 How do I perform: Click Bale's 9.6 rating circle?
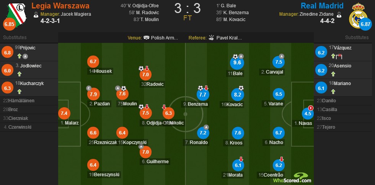pyautogui.click(x=237, y=63)
